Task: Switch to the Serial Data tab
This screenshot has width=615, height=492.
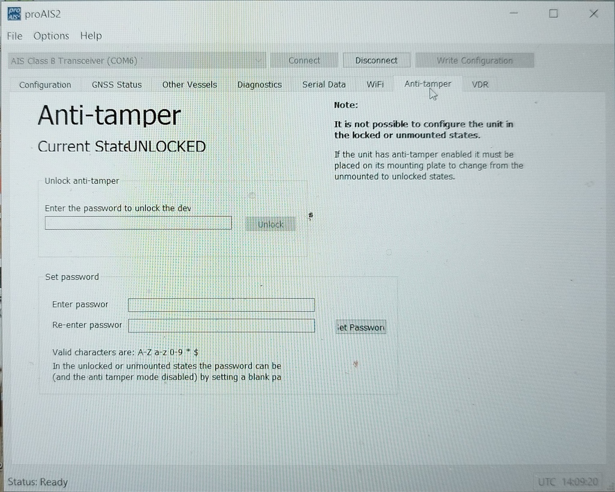Action: pos(324,85)
